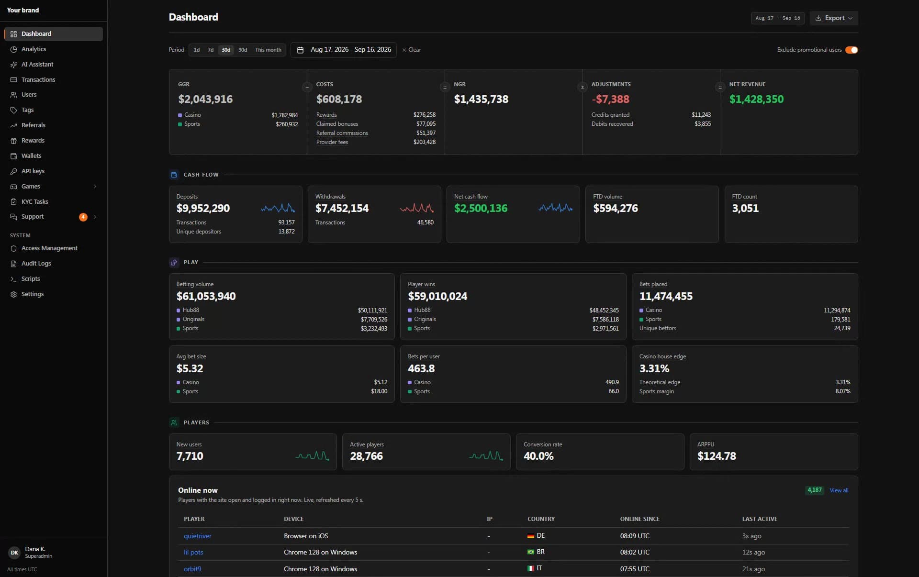Click the AI Assistant sparkle icon
Screen dimensions: 919x577
click(x=13, y=65)
